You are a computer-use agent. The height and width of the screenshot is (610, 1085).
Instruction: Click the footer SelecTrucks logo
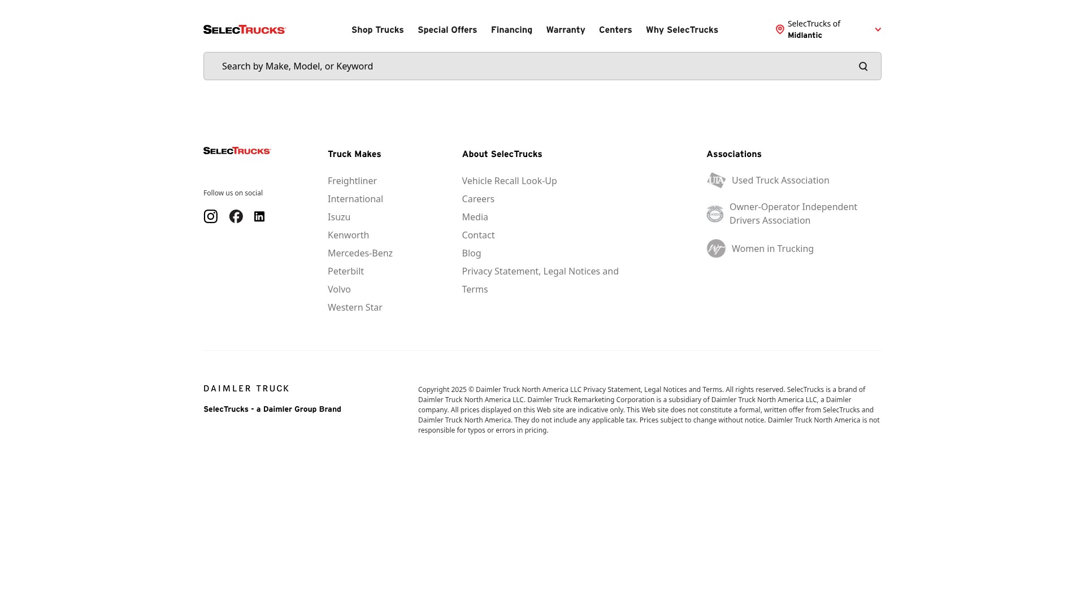(237, 151)
